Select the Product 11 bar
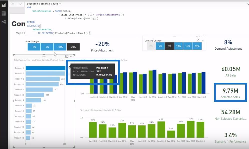This screenshot has width=249, height=149. (x=42, y=84)
